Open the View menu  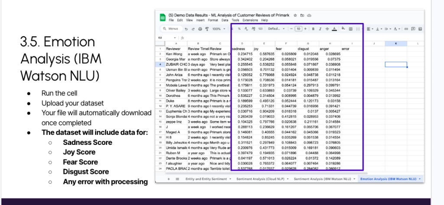[189, 20]
